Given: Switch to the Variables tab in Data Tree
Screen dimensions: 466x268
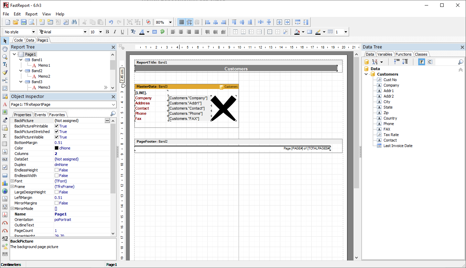Looking at the screenshot, I should coord(384,54).
